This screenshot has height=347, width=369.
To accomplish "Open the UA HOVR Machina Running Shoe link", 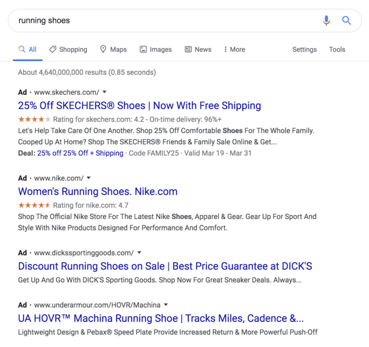I will click(161, 318).
